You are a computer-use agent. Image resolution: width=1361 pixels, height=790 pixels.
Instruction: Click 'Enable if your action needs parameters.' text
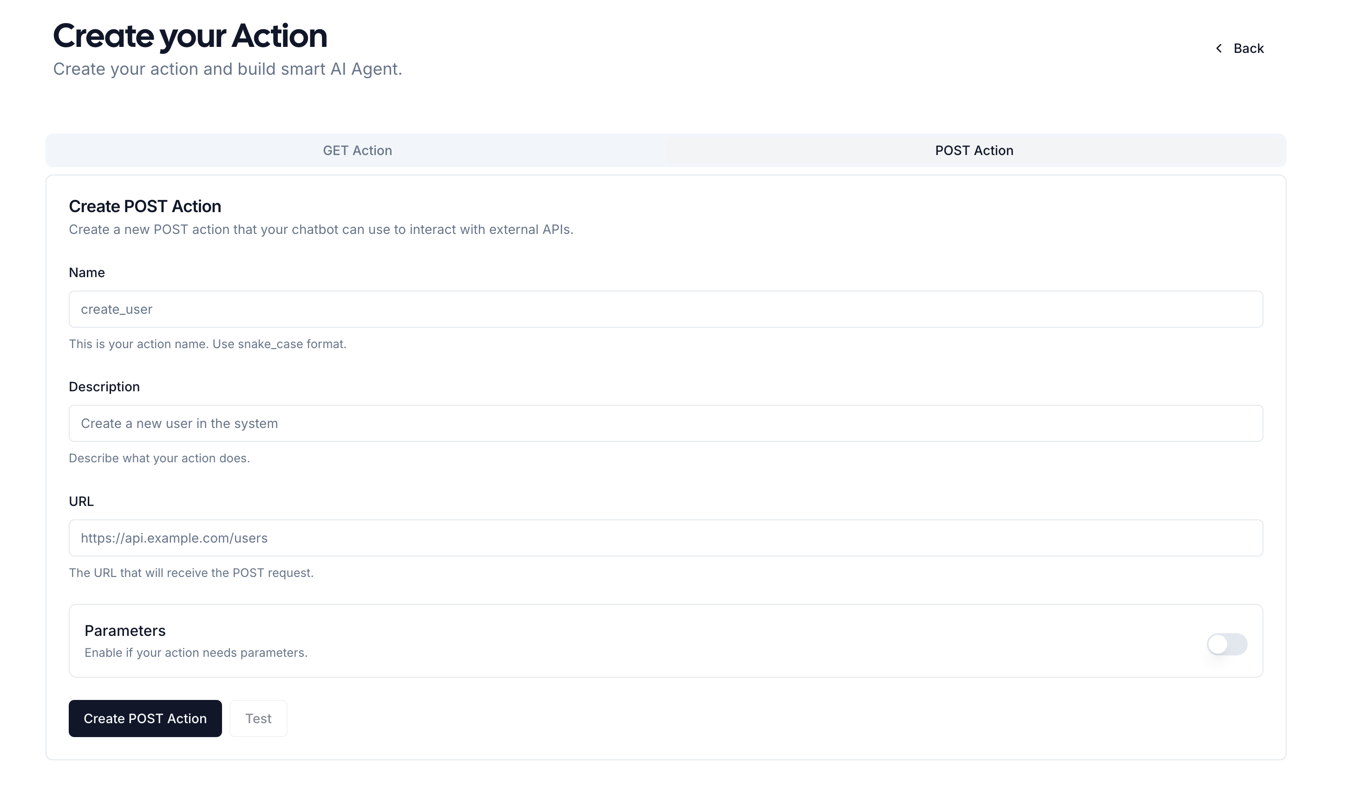click(196, 653)
